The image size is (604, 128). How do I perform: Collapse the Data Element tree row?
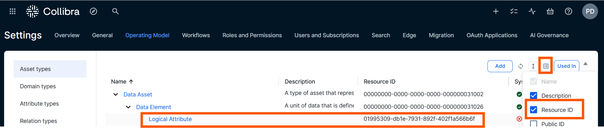(x=128, y=107)
